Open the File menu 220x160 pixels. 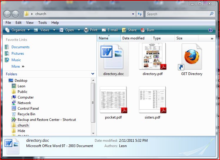(8, 23)
